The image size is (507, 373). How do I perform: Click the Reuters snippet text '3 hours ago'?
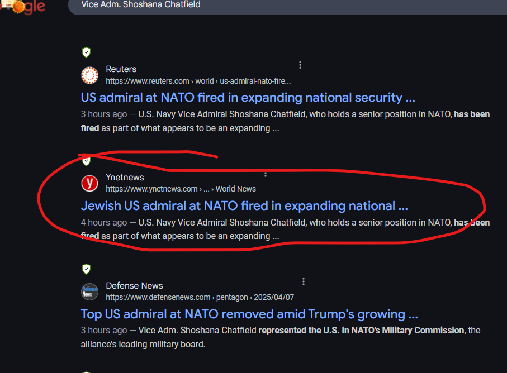pos(104,114)
